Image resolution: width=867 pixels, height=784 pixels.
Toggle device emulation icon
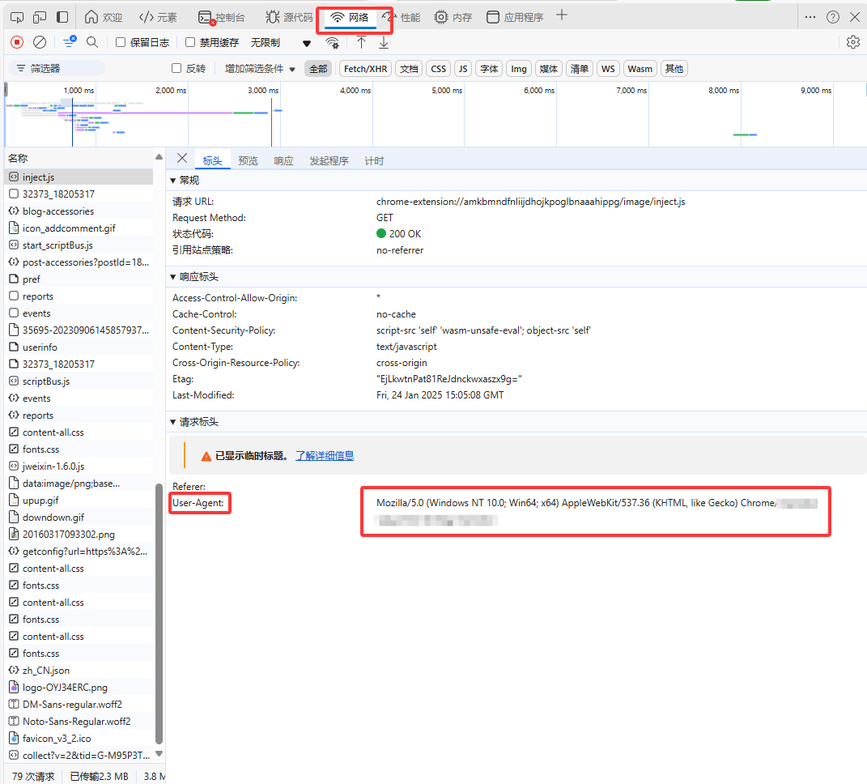click(x=40, y=17)
